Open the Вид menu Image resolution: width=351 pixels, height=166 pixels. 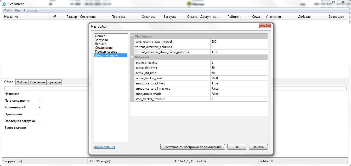[x=18, y=10]
